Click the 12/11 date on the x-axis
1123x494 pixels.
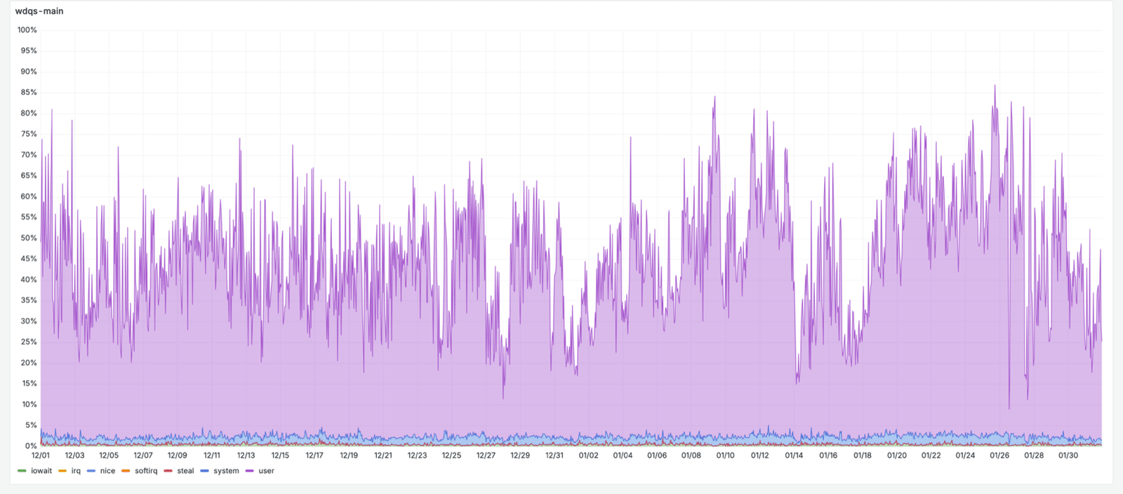click(212, 455)
